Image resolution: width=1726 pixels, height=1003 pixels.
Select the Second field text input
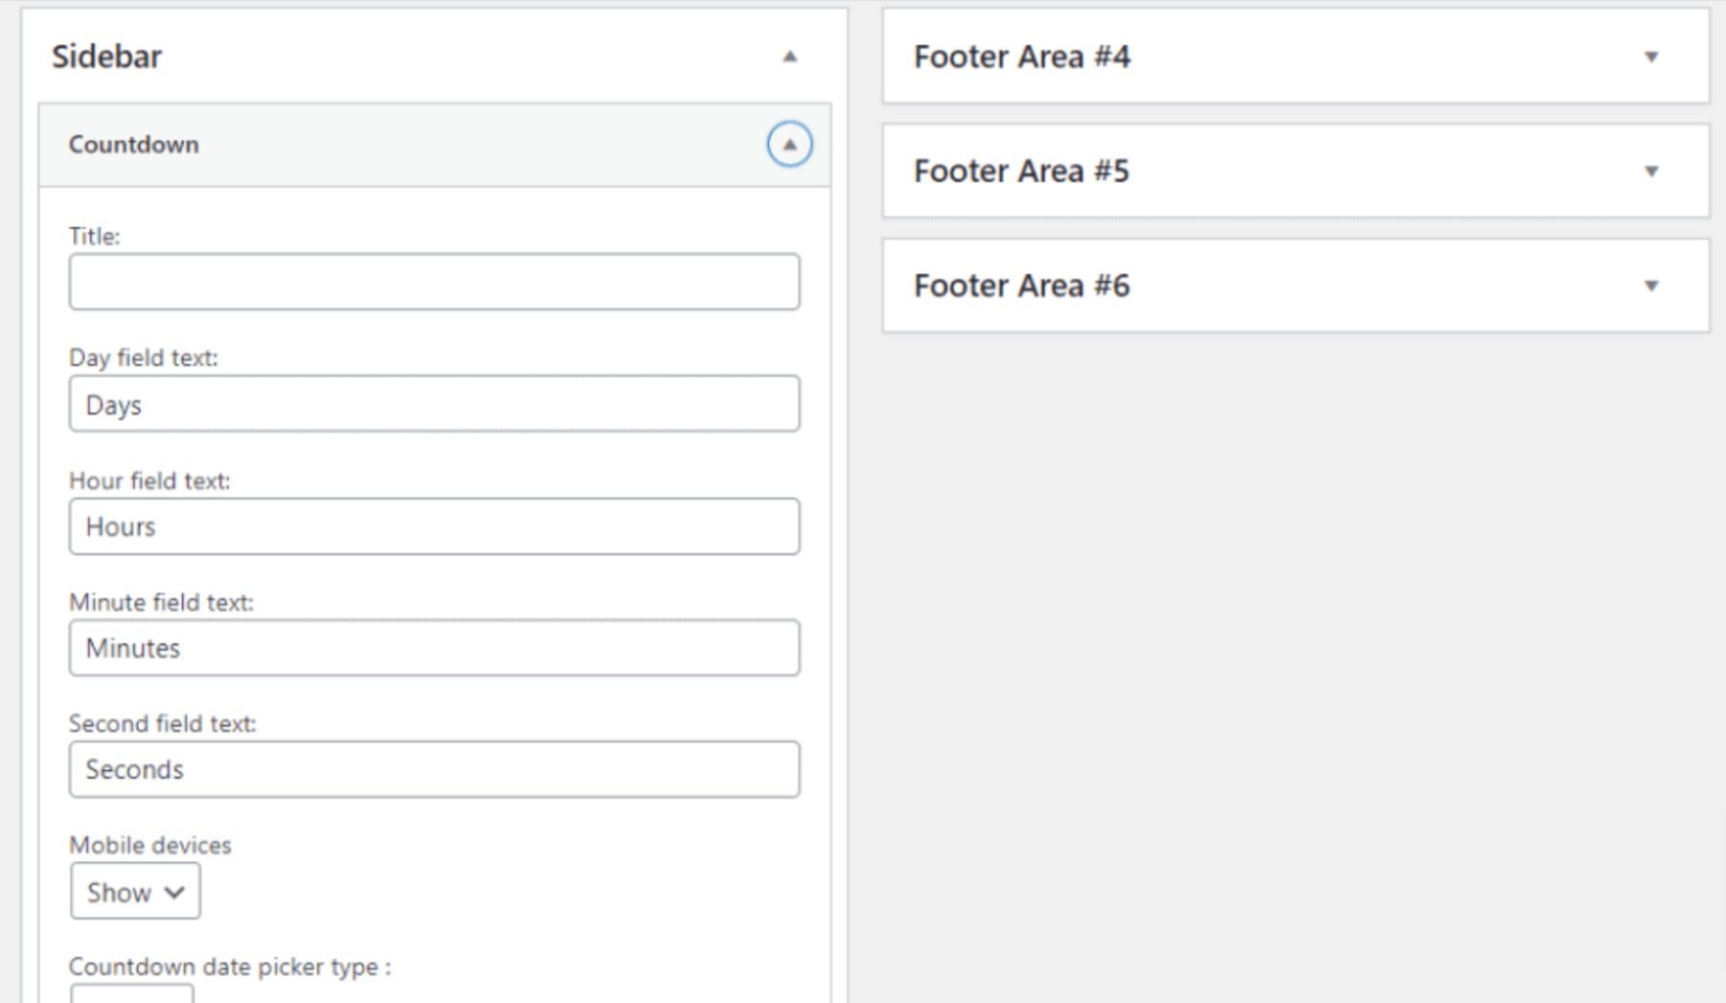433,769
